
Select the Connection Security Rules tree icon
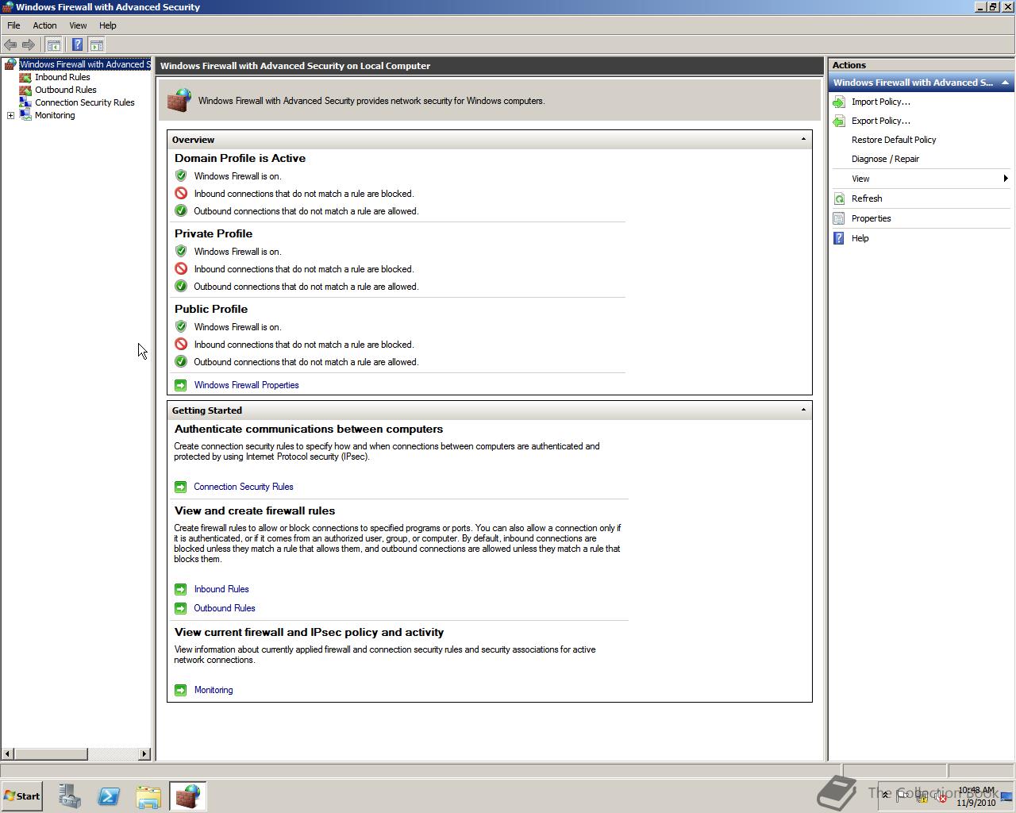click(25, 102)
